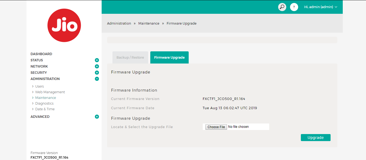Click the Jio logo
This screenshot has height=160, width=366.
64,25
